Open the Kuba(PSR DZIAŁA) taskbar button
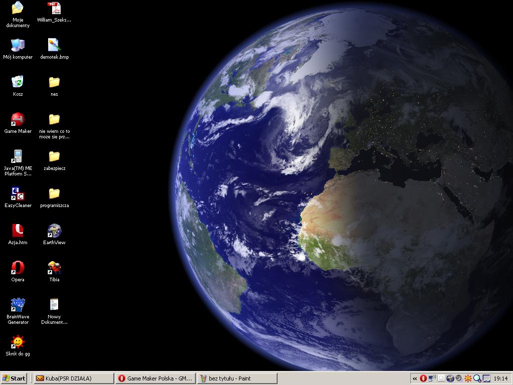The width and height of the screenshot is (513, 385). click(74, 378)
